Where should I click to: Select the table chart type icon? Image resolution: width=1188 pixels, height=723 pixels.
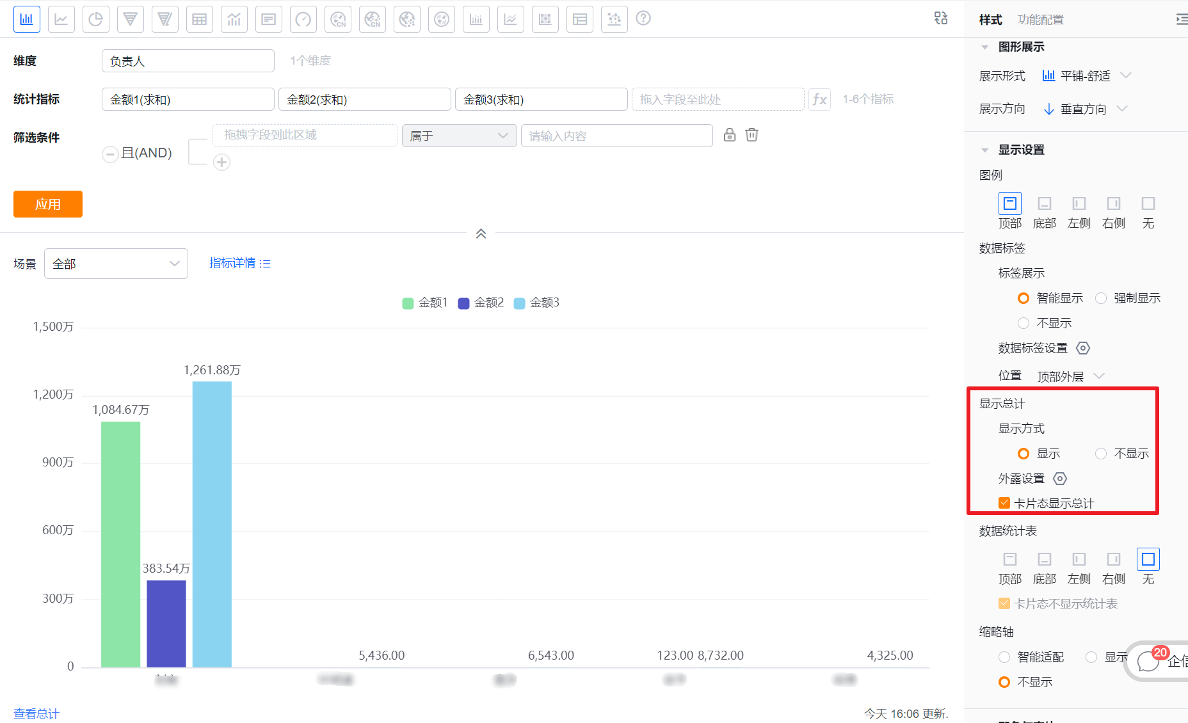[x=200, y=19]
